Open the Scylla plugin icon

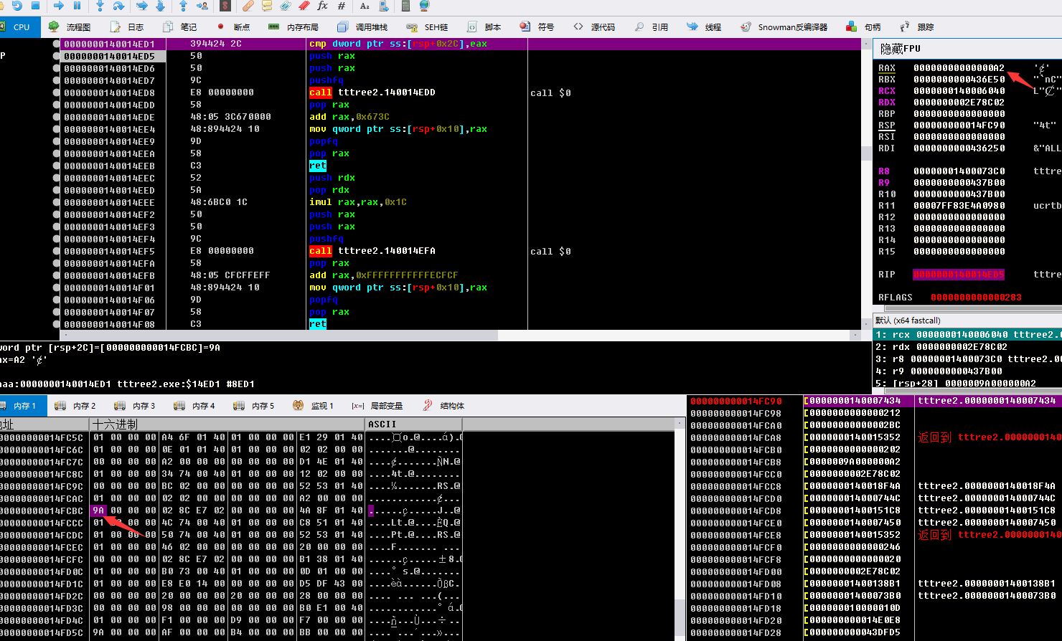click(225, 6)
